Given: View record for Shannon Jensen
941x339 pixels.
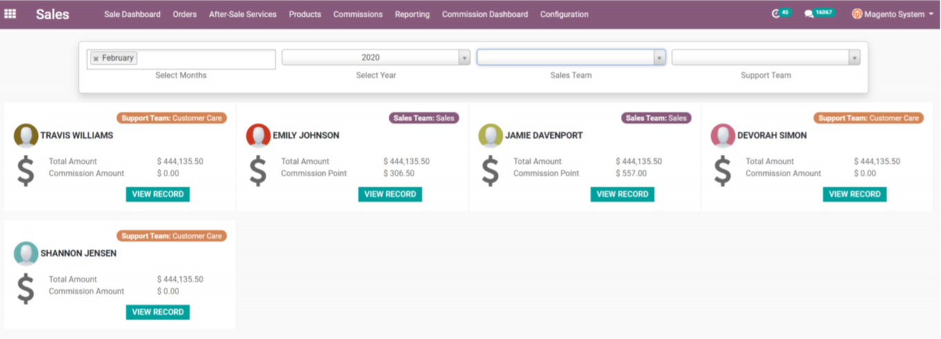Looking at the screenshot, I should tap(158, 312).
